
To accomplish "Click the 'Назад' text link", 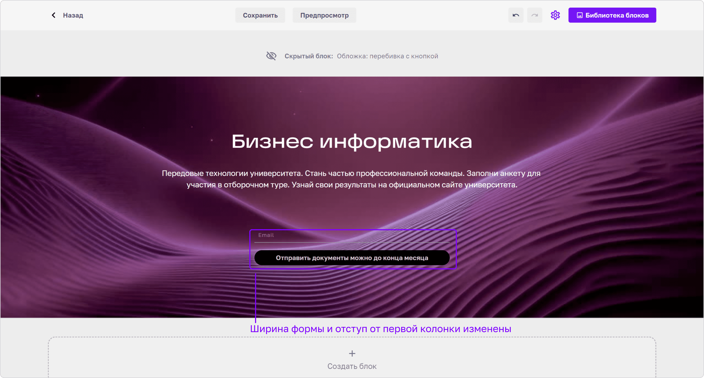I will coord(73,15).
